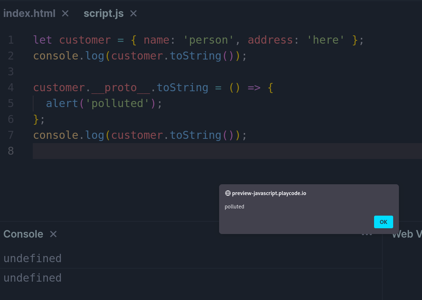
Task: Click line number 4 in the gutter
Action: pos(11,88)
